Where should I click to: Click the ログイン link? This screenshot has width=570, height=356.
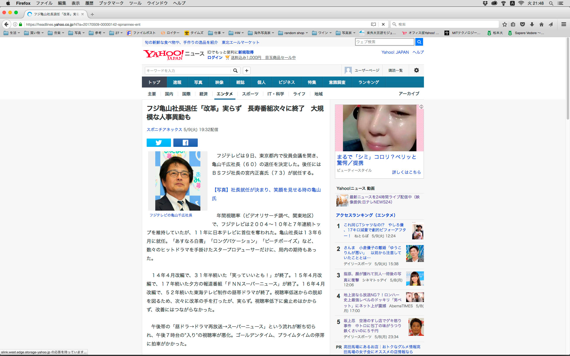pyautogui.click(x=215, y=58)
